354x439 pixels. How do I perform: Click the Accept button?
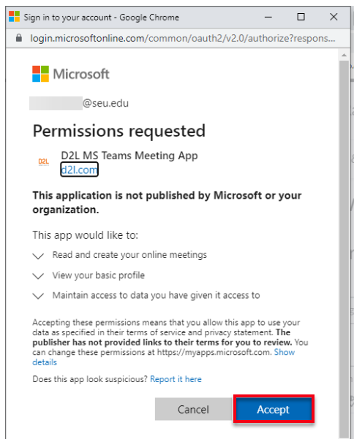click(x=274, y=409)
